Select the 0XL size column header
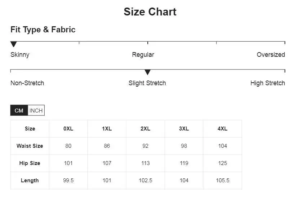This screenshot has height=197, width=294. click(x=68, y=129)
